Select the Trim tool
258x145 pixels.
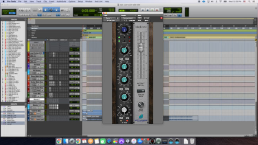(45, 10)
